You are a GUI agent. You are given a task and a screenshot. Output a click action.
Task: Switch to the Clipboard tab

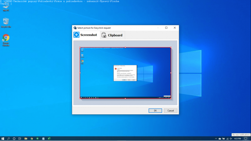click(x=112, y=35)
